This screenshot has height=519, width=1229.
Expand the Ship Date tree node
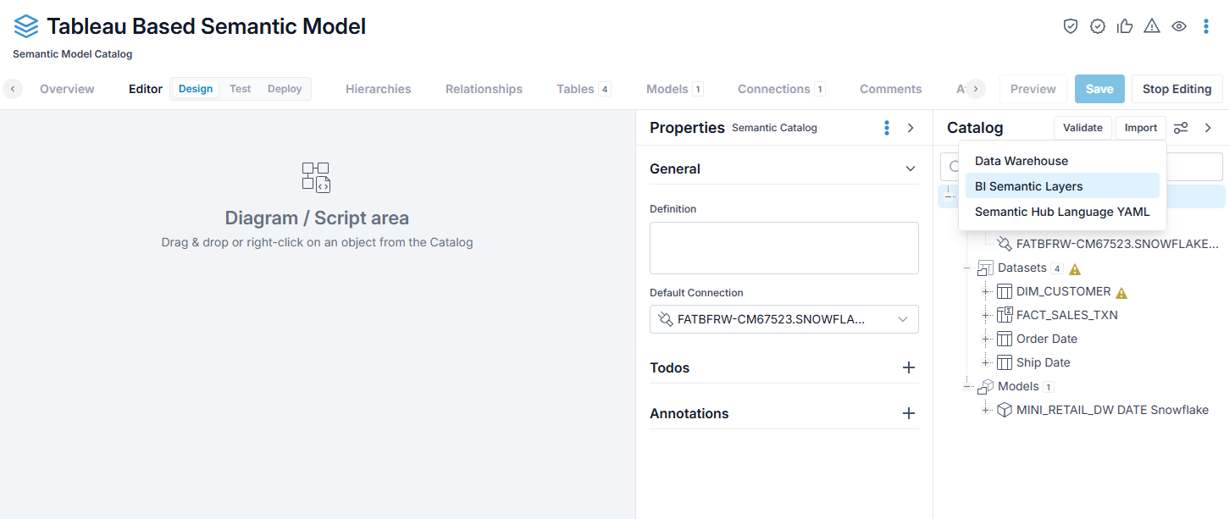click(x=985, y=362)
